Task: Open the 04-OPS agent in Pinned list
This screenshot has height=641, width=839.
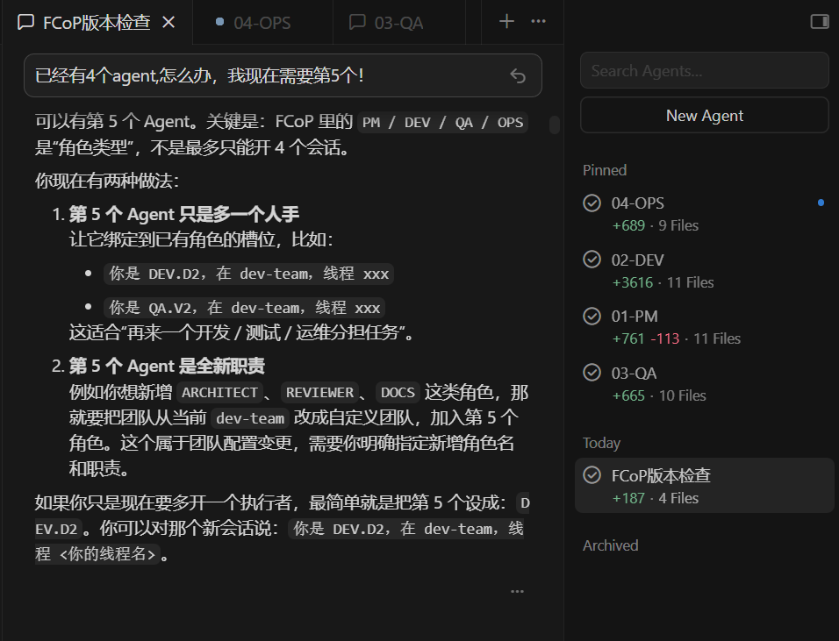Action: click(704, 214)
